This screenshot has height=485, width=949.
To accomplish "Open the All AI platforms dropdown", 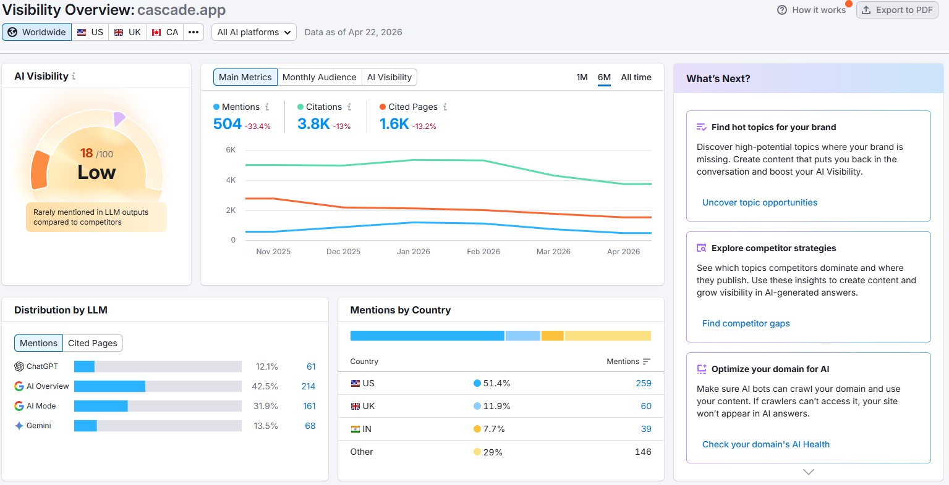I will (x=254, y=32).
